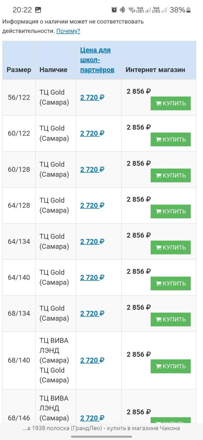The image size is (203, 440).
Task: Add size 60/128 via КУПИТЬ button
Action: pyautogui.click(x=171, y=175)
